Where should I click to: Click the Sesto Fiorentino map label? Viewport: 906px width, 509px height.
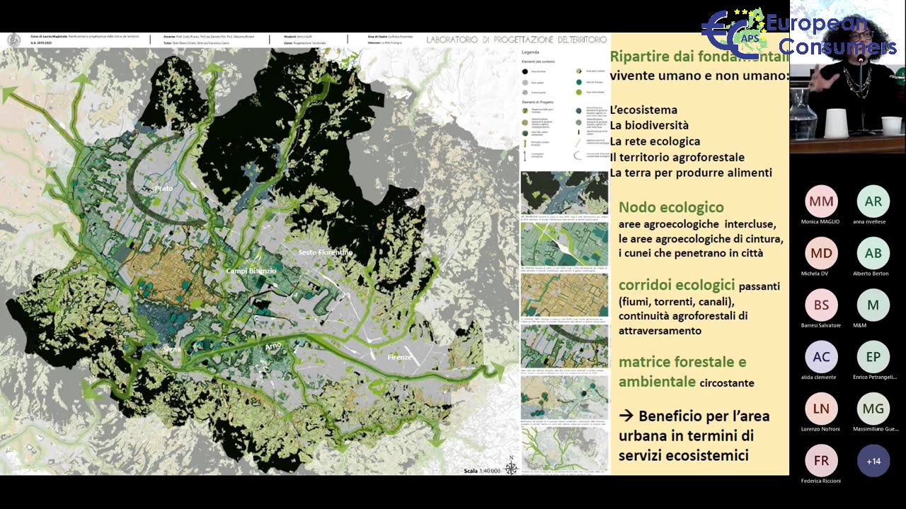[325, 252]
